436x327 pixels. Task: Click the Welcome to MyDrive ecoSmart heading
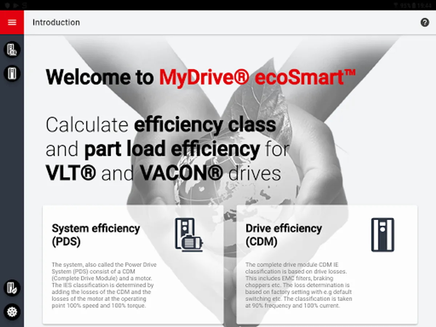[x=201, y=77]
